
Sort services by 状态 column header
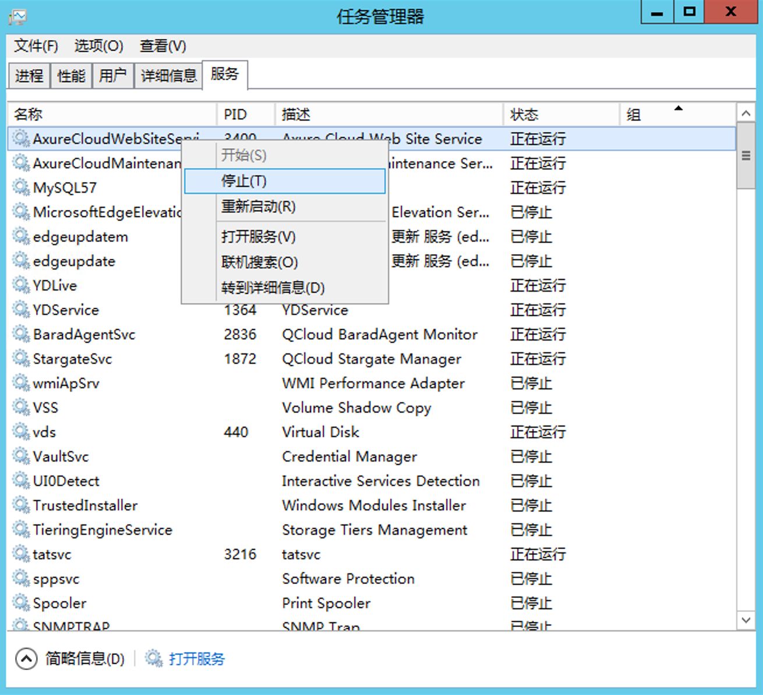pyautogui.click(x=524, y=115)
